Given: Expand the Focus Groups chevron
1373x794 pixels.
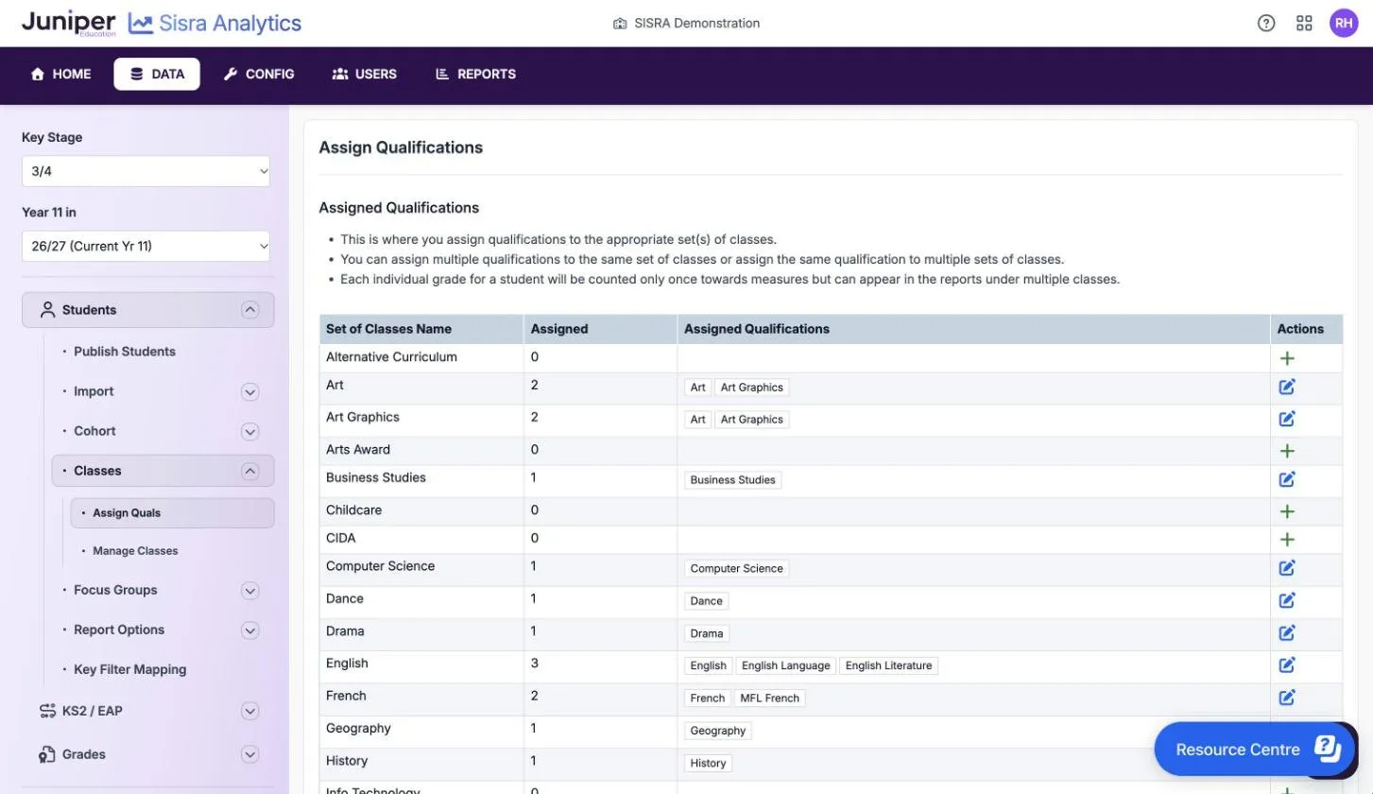Looking at the screenshot, I should 249,590.
